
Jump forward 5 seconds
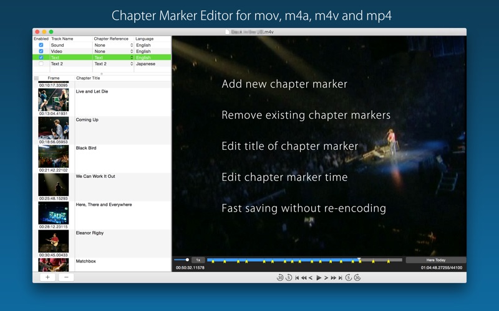(349, 278)
